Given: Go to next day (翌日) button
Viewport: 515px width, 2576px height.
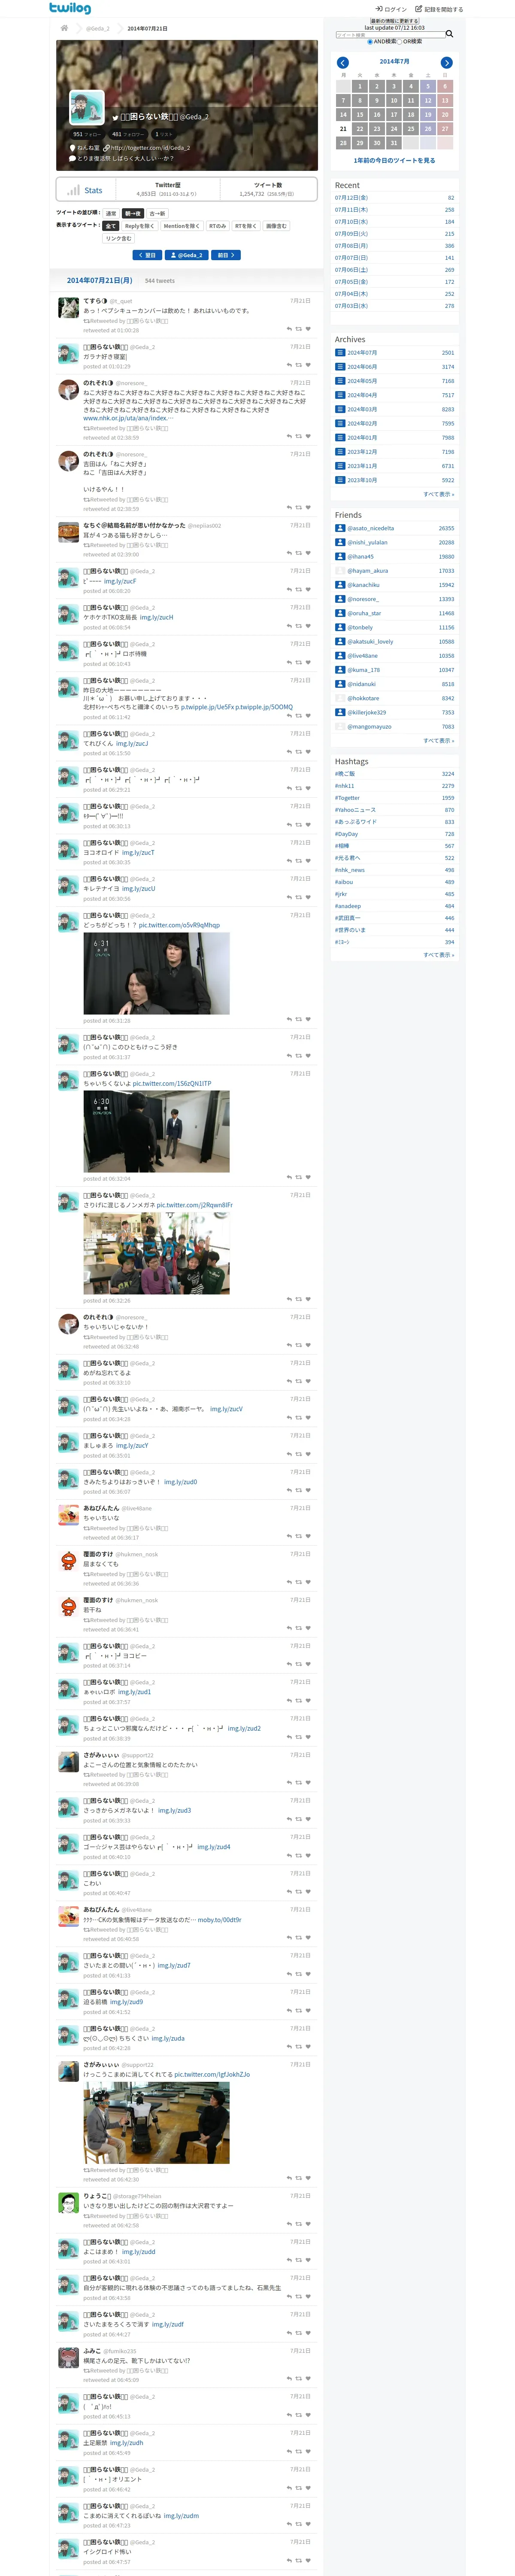Looking at the screenshot, I should [147, 255].
